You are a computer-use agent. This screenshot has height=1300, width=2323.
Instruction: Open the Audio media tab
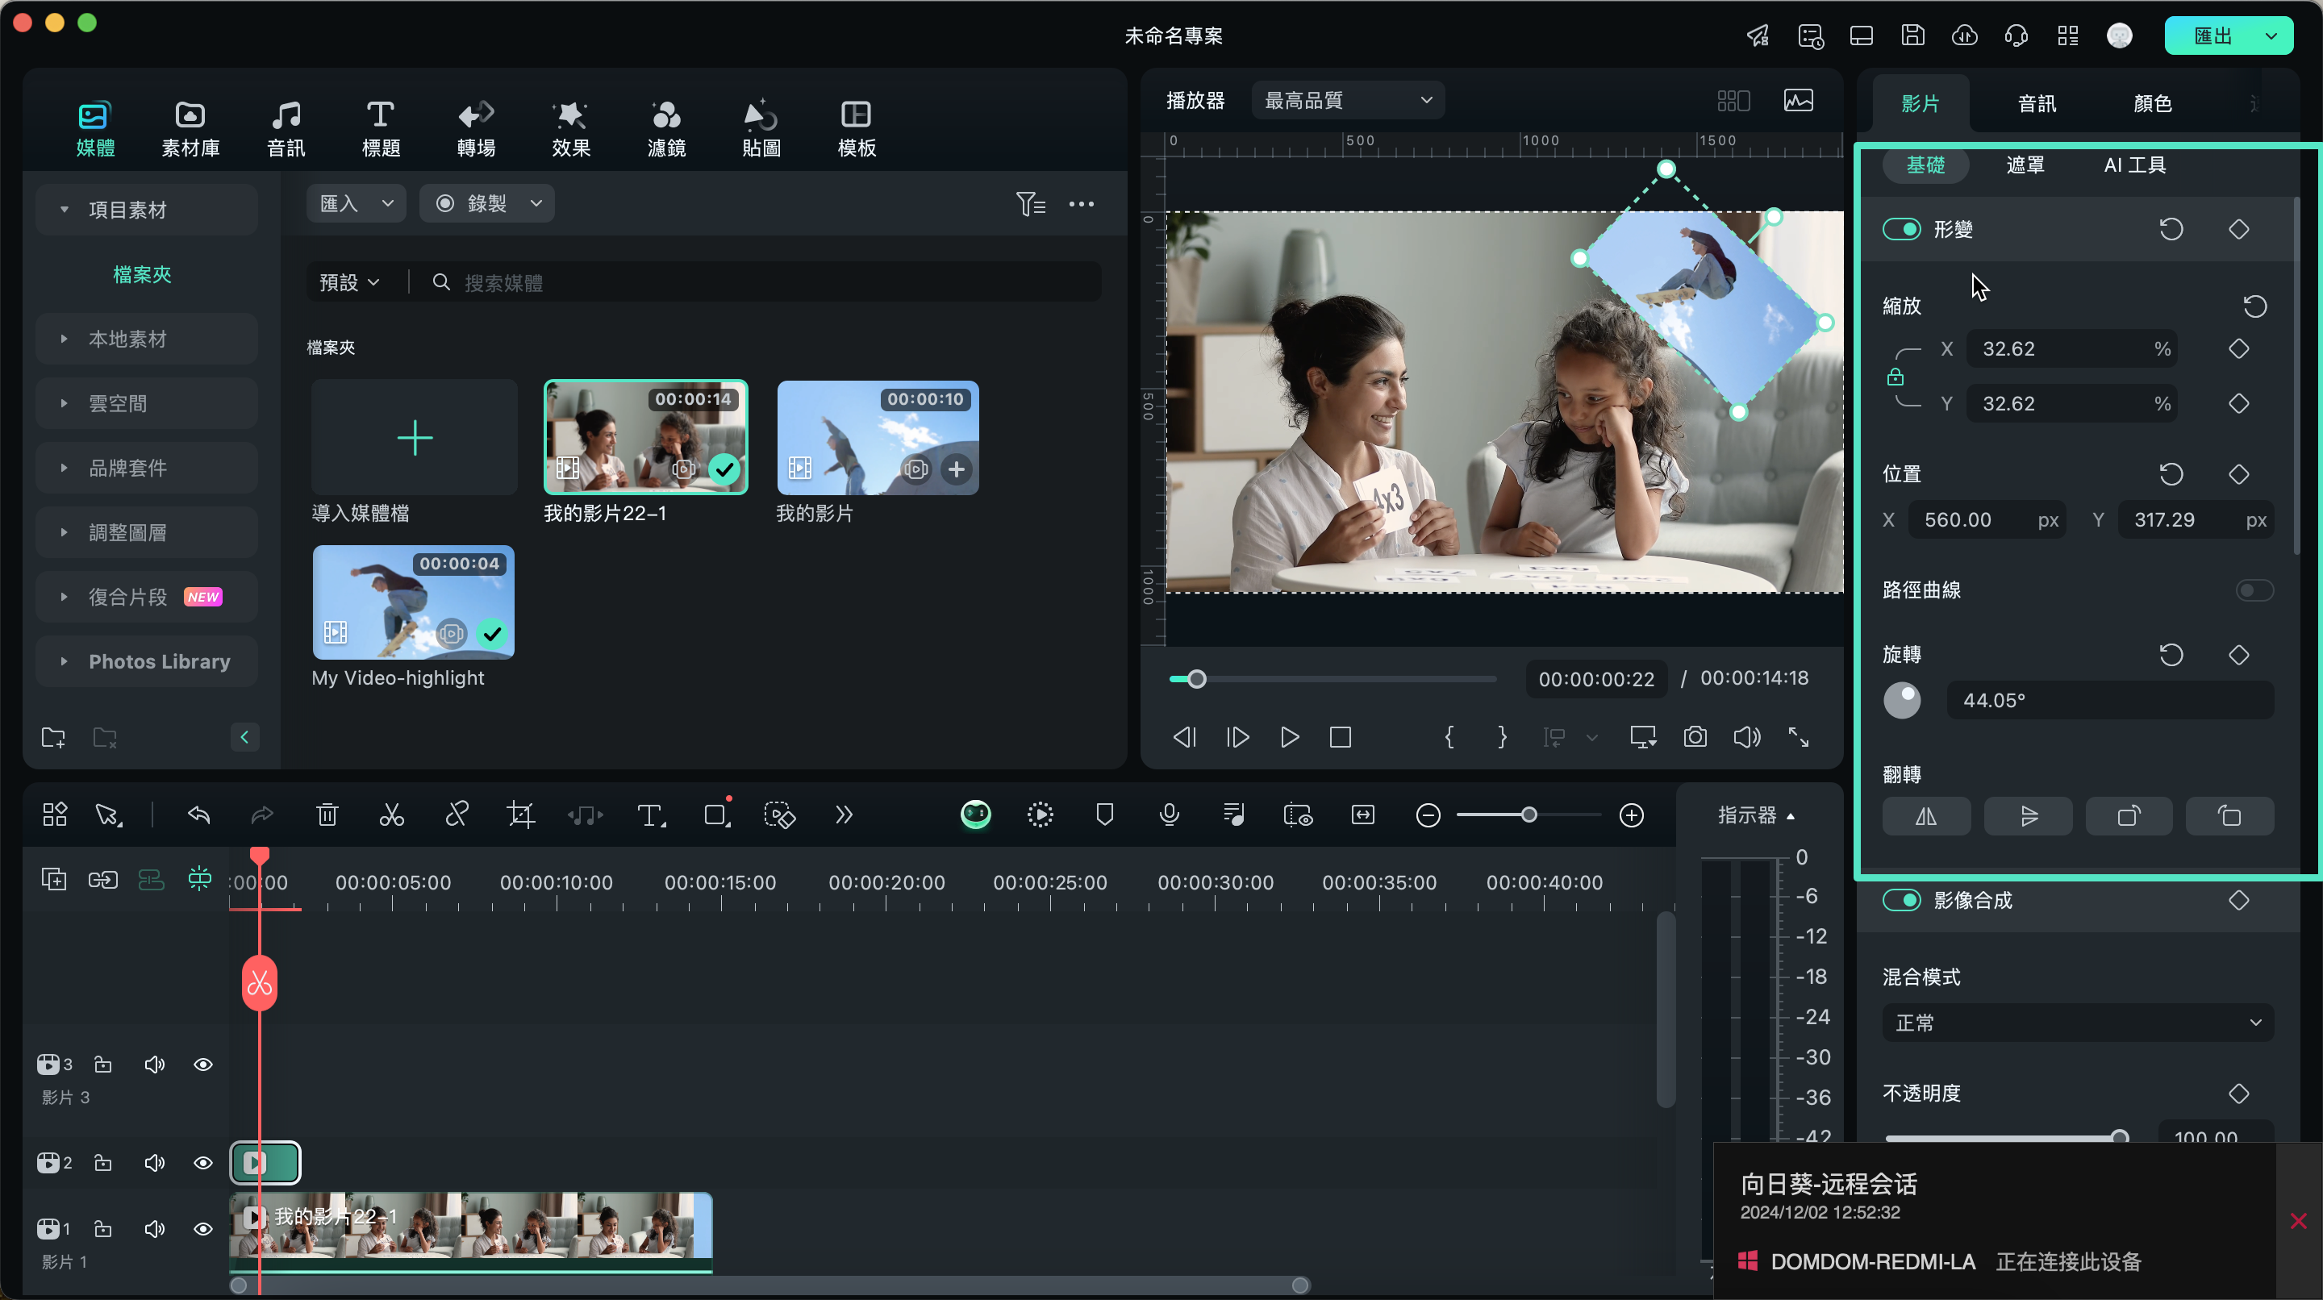286,129
